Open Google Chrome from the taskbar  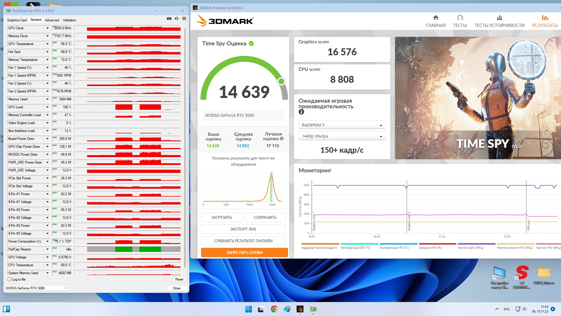(x=274, y=309)
